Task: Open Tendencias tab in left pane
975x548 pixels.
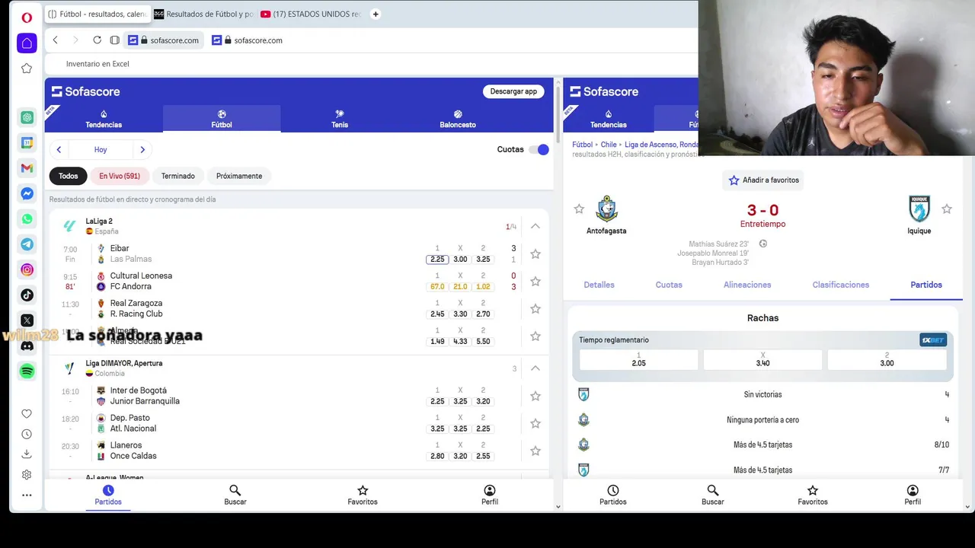Action: pyautogui.click(x=104, y=119)
